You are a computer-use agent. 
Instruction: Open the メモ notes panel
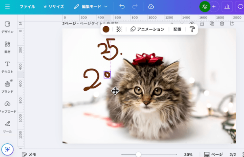(29, 154)
